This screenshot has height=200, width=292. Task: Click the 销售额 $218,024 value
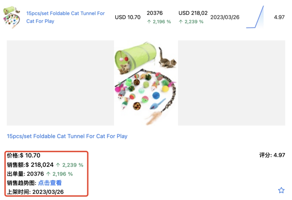tap(39, 165)
